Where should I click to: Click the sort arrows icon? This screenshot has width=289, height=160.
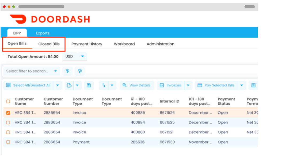coord(104,85)
